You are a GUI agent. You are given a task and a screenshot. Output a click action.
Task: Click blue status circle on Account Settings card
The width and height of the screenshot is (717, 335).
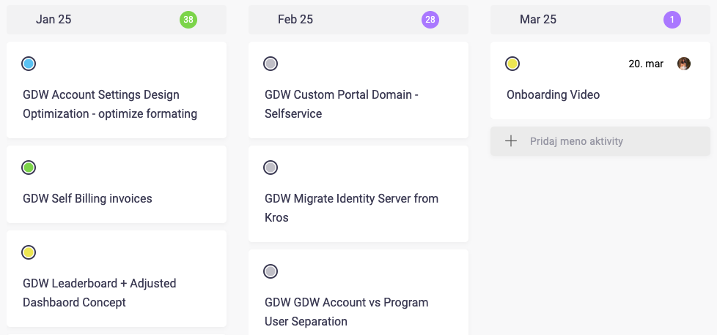pos(29,64)
